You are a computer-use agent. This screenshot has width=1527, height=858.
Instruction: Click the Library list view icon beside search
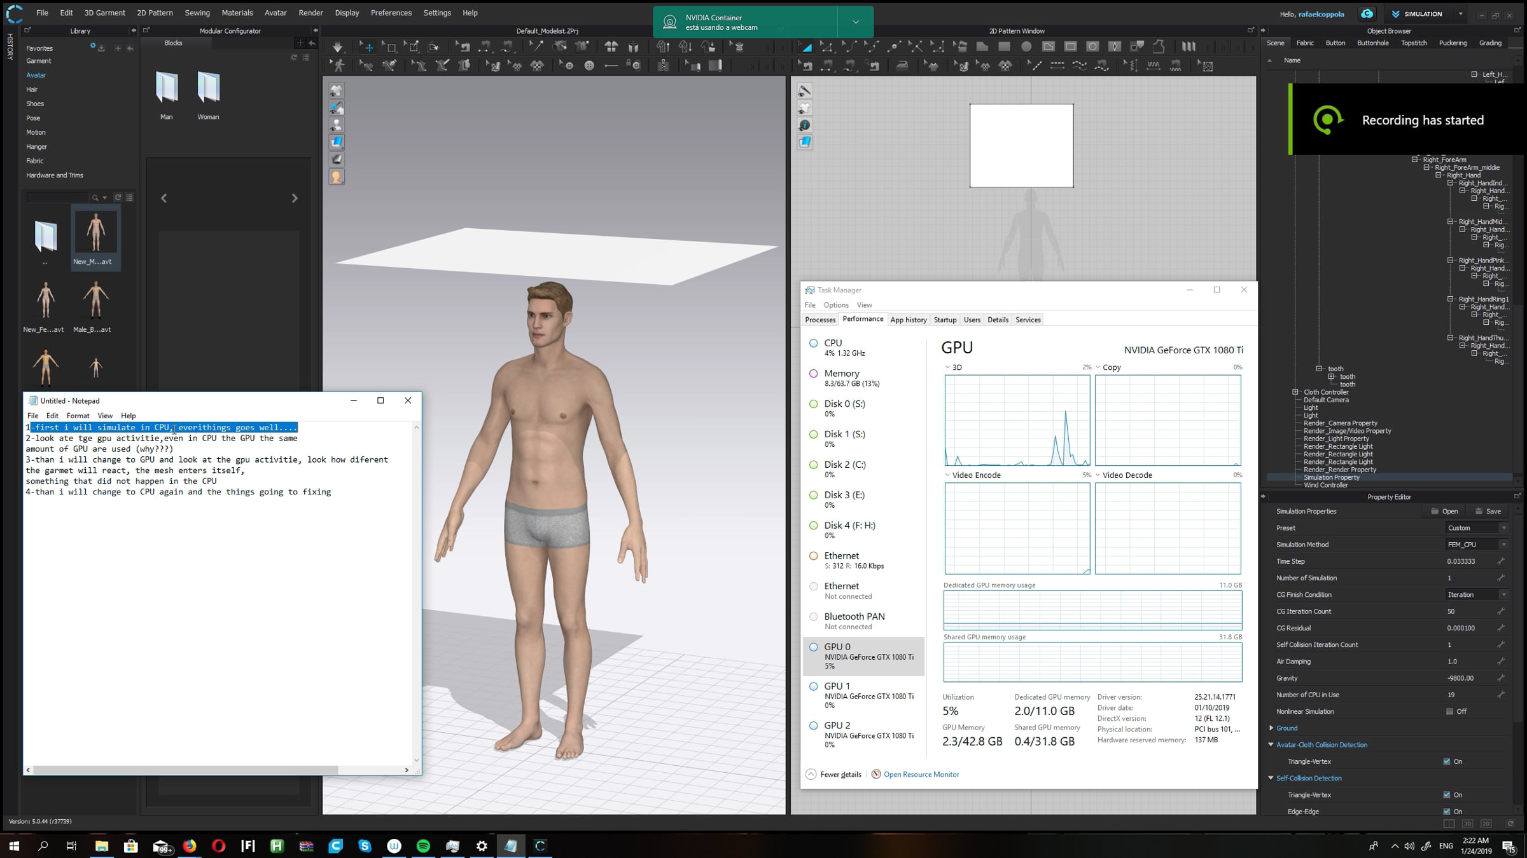(x=130, y=198)
